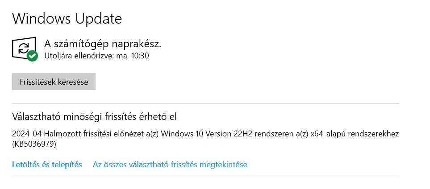Click the separator line below Frissítések keresése
This screenshot has height=189, width=430.
tap(205, 104)
